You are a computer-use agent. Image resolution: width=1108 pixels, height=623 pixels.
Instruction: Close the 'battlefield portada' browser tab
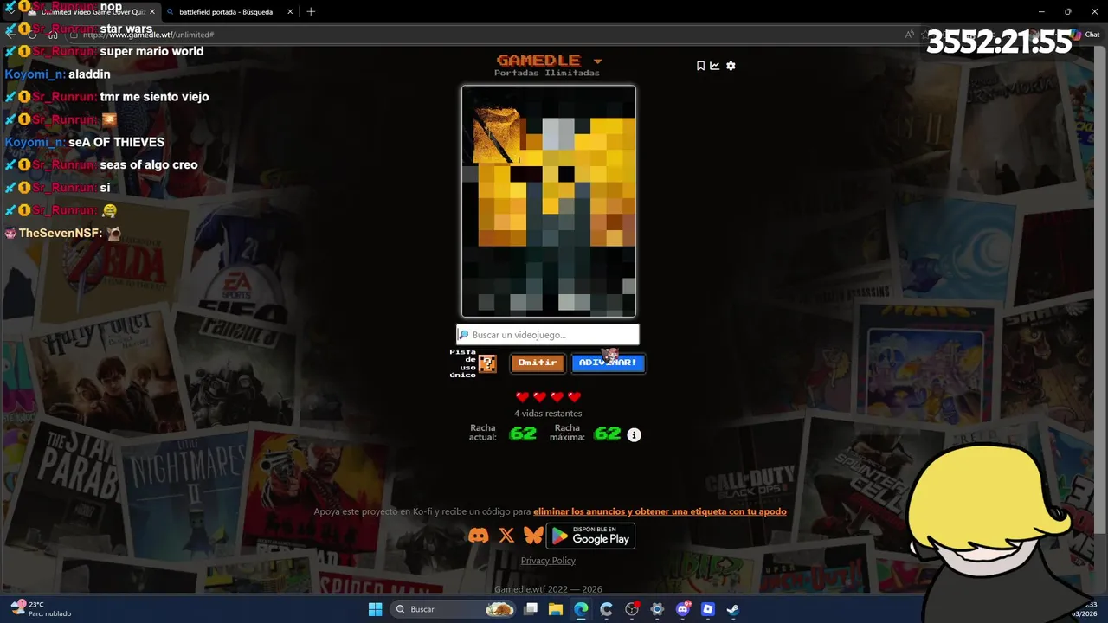tap(290, 12)
